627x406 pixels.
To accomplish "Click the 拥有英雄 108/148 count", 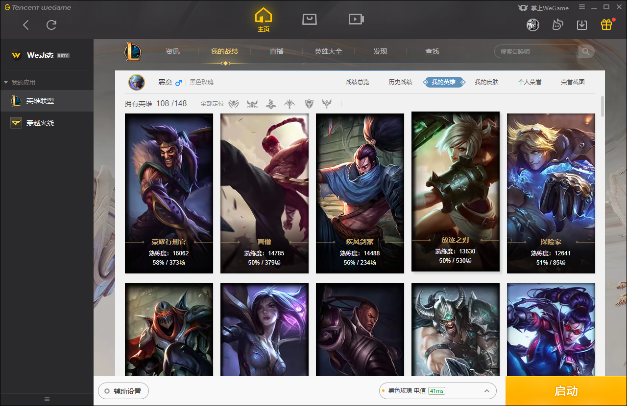I will coord(156,104).
